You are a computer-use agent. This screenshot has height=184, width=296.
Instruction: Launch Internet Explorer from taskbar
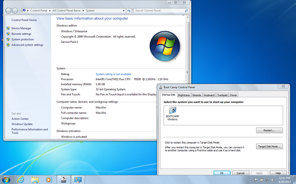click(20, 180)
